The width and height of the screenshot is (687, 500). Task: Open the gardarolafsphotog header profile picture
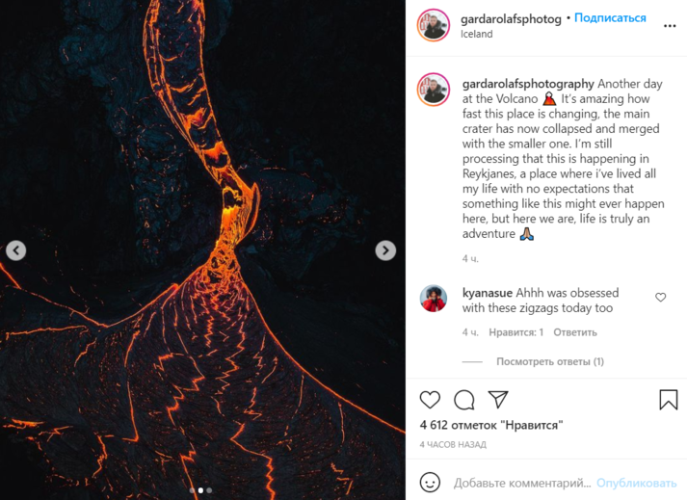[434, 25]
